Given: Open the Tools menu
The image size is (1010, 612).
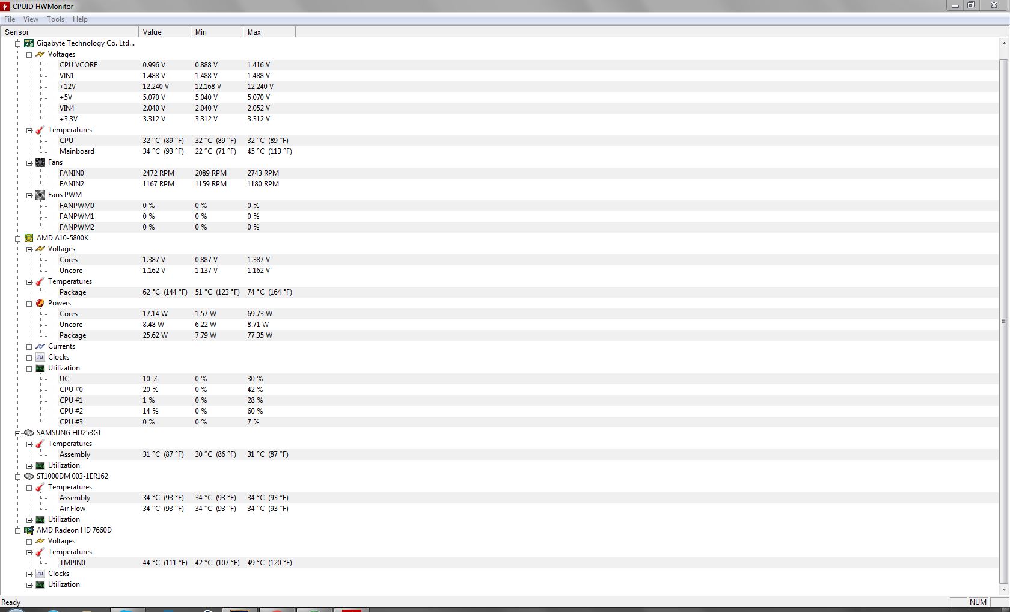Looking at the screenshot, I should click(56, 19).
